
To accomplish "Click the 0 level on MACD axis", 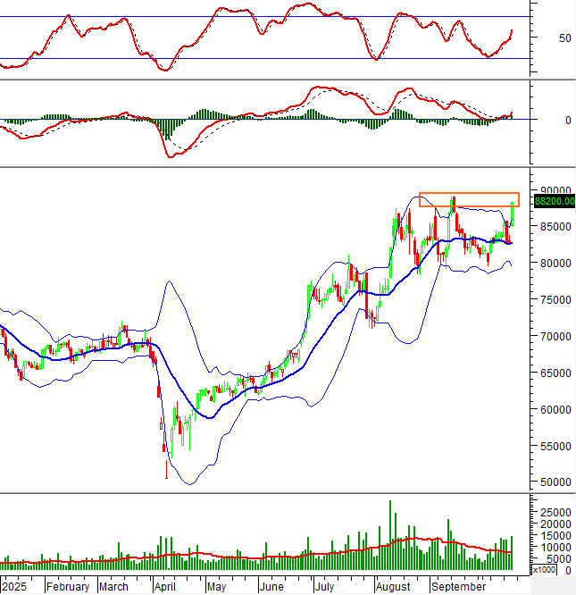I will point(542,120).
